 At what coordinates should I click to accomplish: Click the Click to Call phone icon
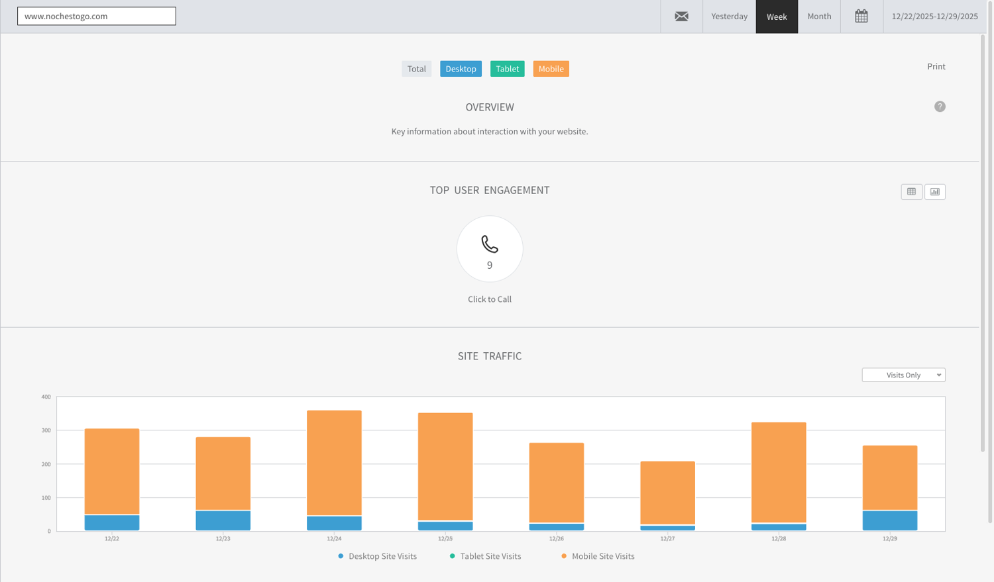[490, 244]
